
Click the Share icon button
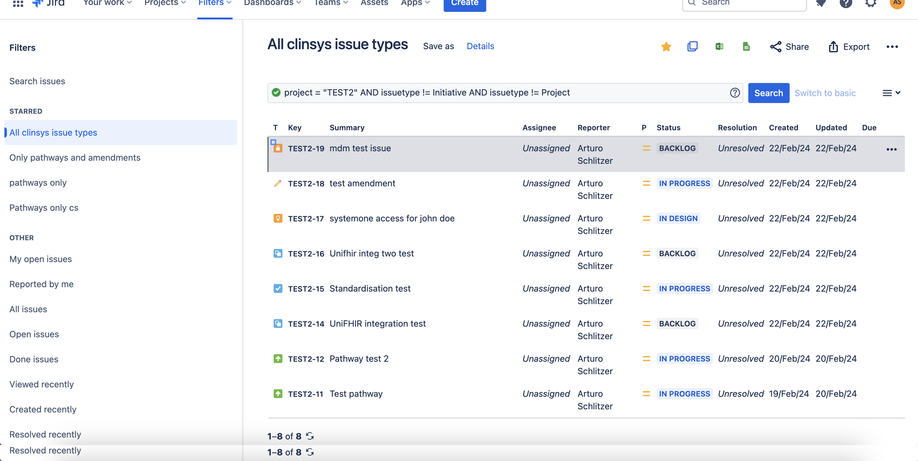(789, 47)
